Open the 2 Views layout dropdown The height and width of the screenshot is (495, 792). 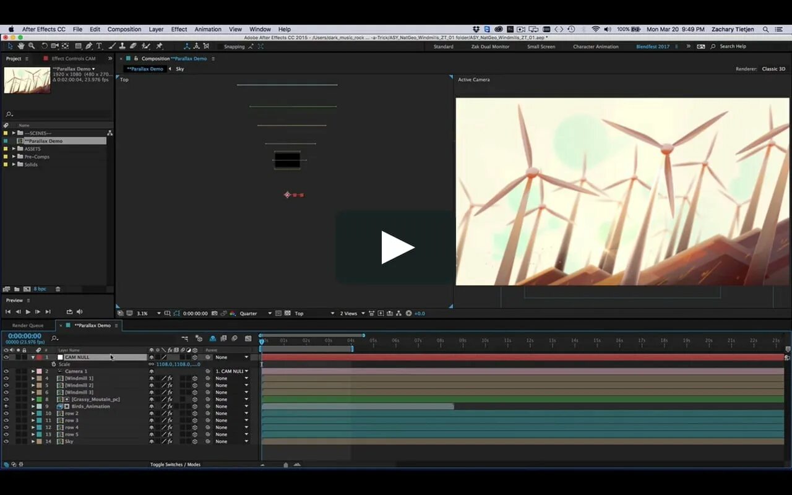point(353,314)
